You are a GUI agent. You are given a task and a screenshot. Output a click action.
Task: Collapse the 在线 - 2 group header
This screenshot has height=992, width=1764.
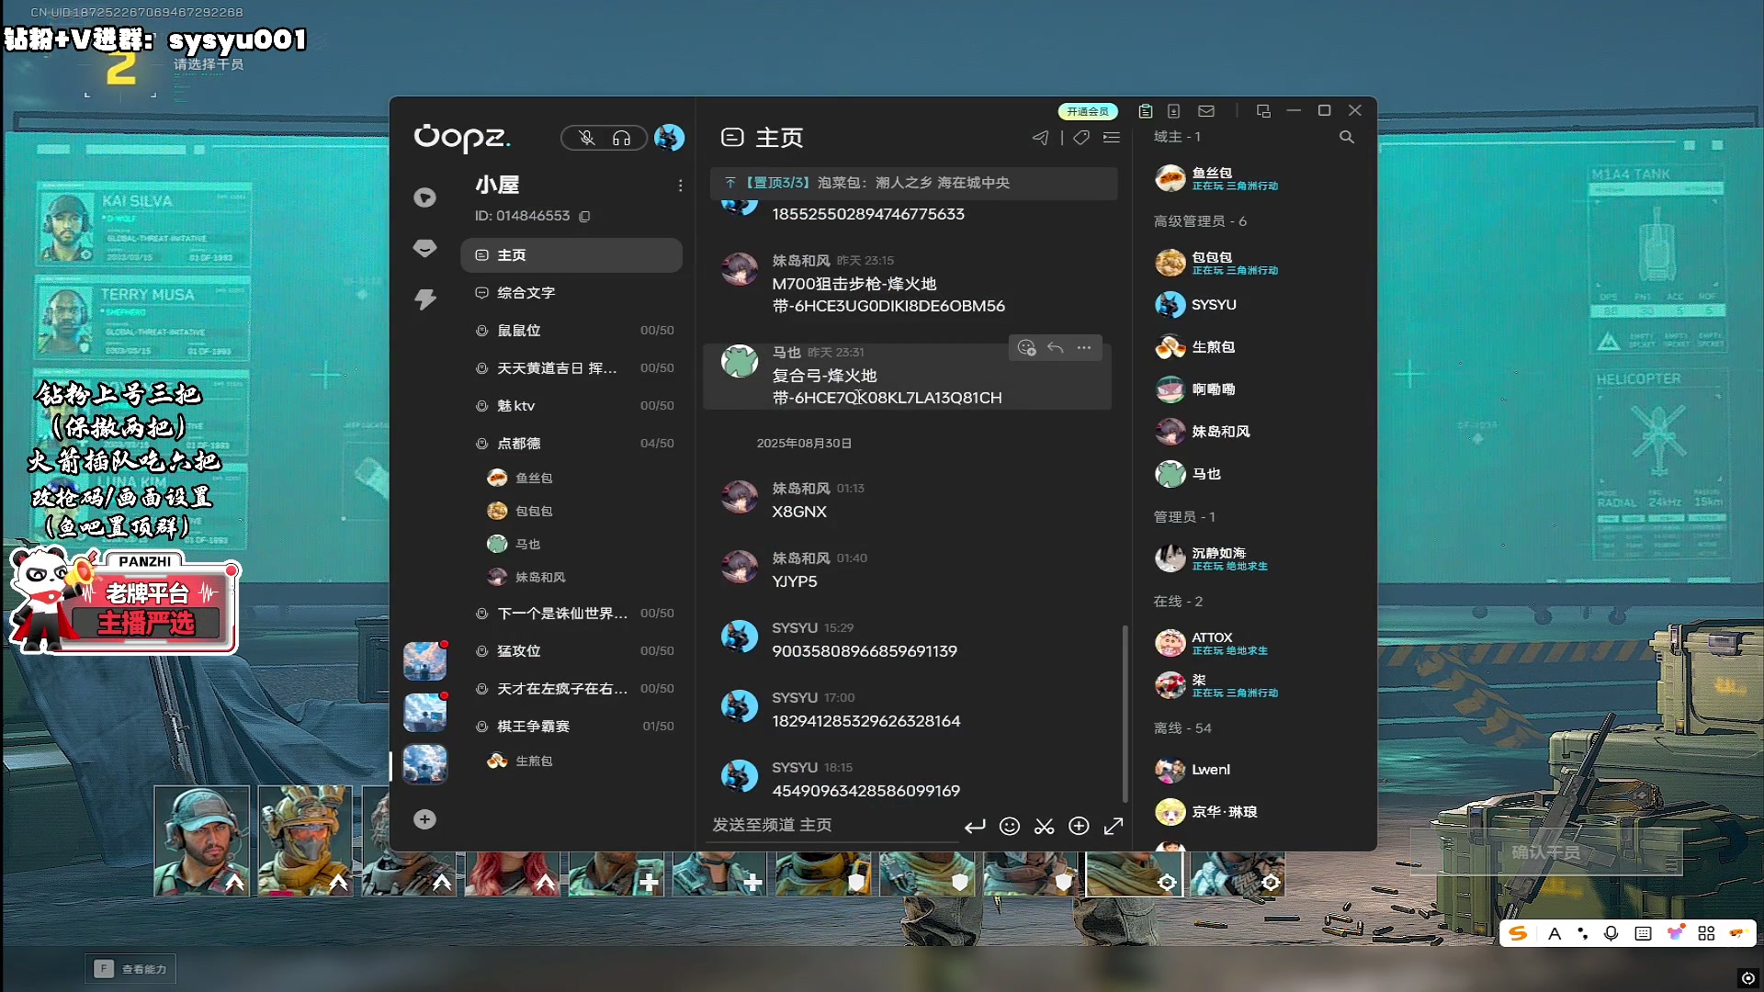[1178, 602]
